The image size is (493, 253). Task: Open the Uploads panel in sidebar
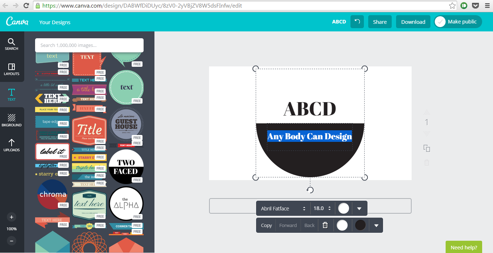pyautogui.click(x=12, y=145)
